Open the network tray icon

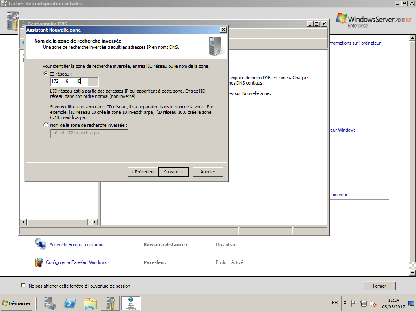[363, 303]
